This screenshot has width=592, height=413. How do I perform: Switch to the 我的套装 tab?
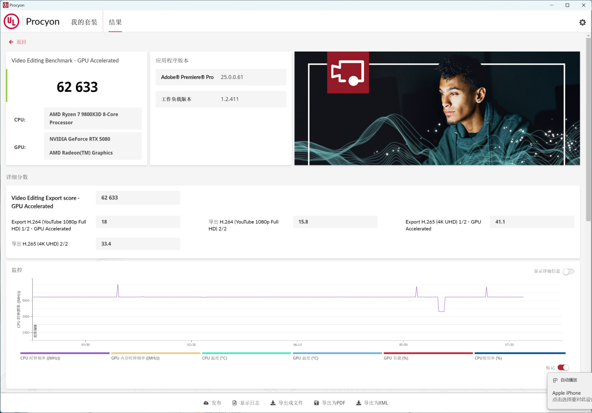tap(84, 22)
